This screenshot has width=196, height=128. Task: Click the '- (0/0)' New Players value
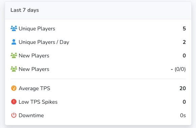178,69
